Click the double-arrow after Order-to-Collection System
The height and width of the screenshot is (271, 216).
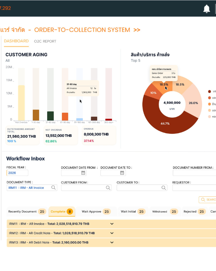(137, 30)
